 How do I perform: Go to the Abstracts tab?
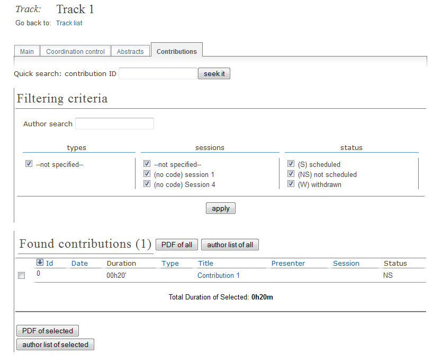coord(130,51)
